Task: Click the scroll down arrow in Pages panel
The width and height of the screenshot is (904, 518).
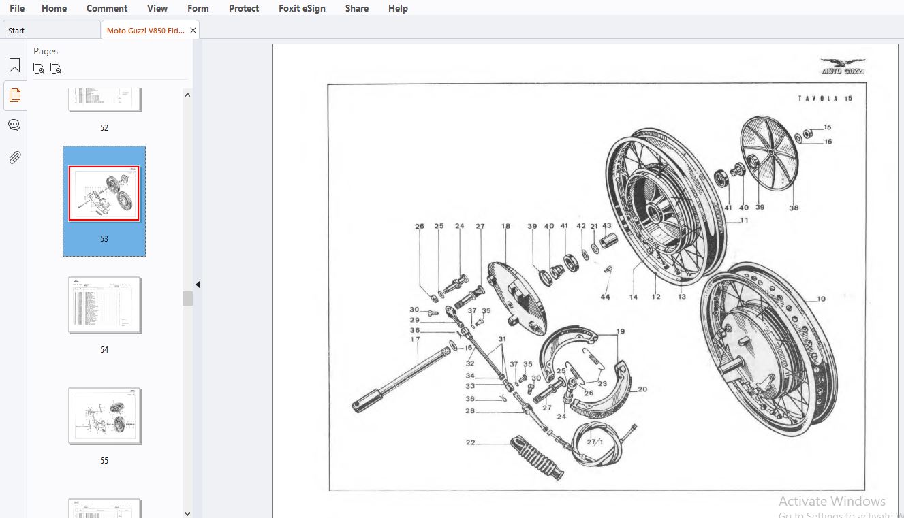Action: click(x=187, y=513)
